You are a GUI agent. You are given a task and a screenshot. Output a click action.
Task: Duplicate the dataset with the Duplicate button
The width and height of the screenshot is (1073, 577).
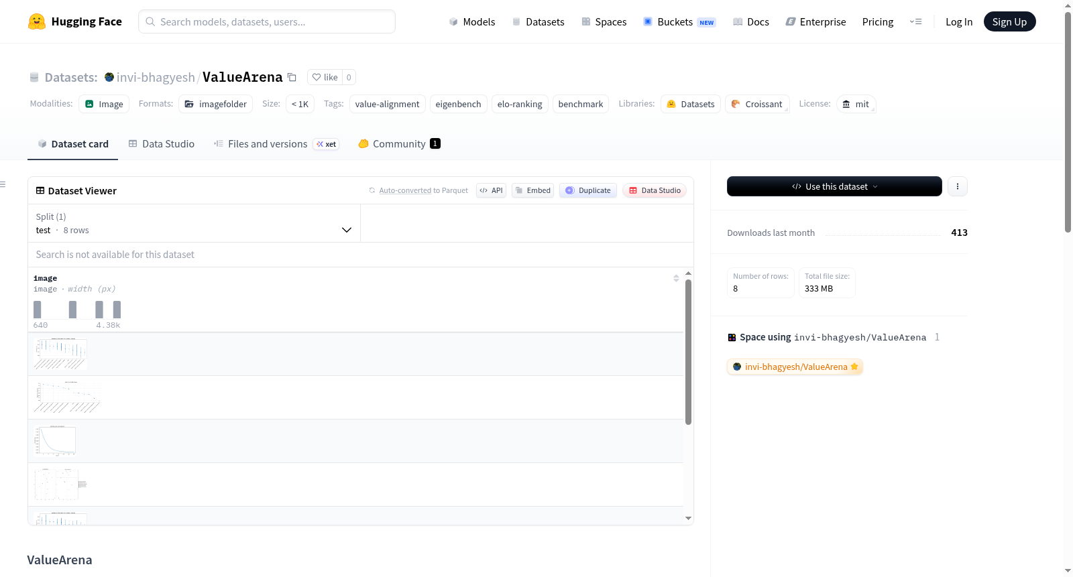point(588,190)
